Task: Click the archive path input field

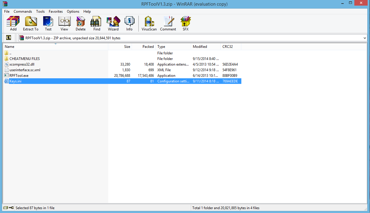Action: pyautogui.click(x=192, y=38)
